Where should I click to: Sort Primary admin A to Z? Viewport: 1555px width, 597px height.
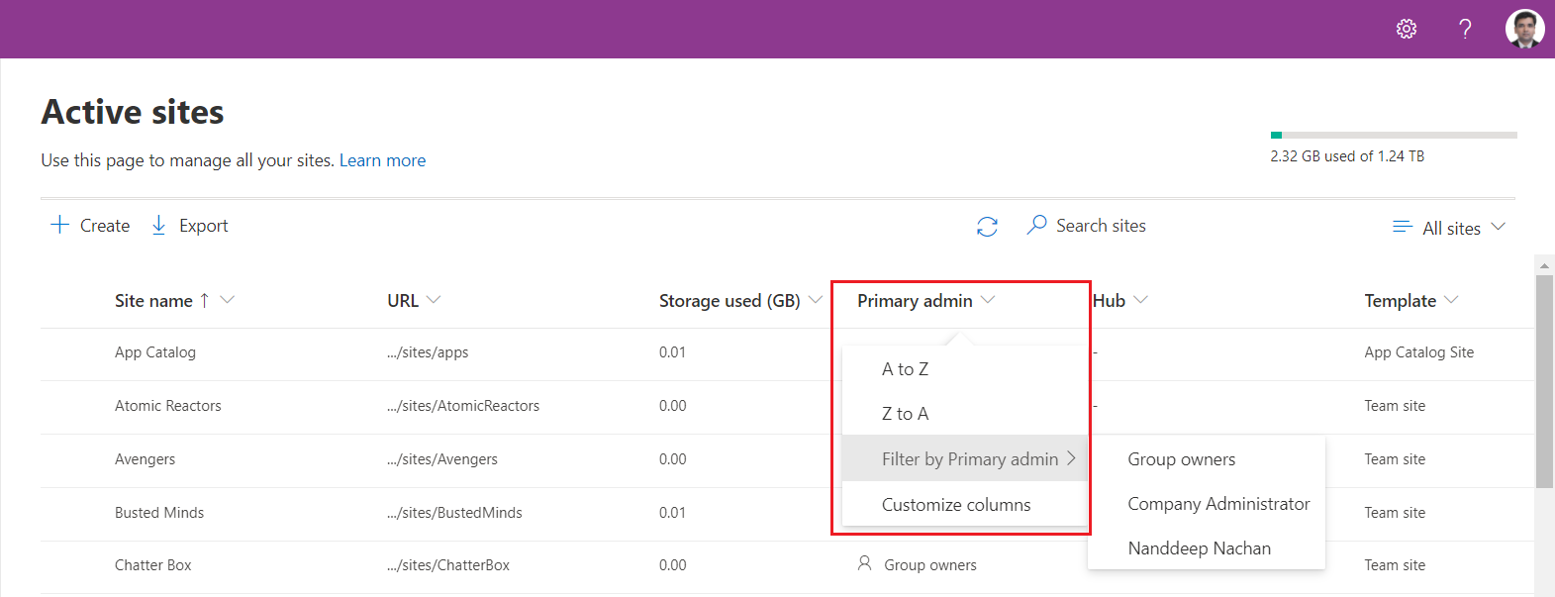tap(905, 369)
